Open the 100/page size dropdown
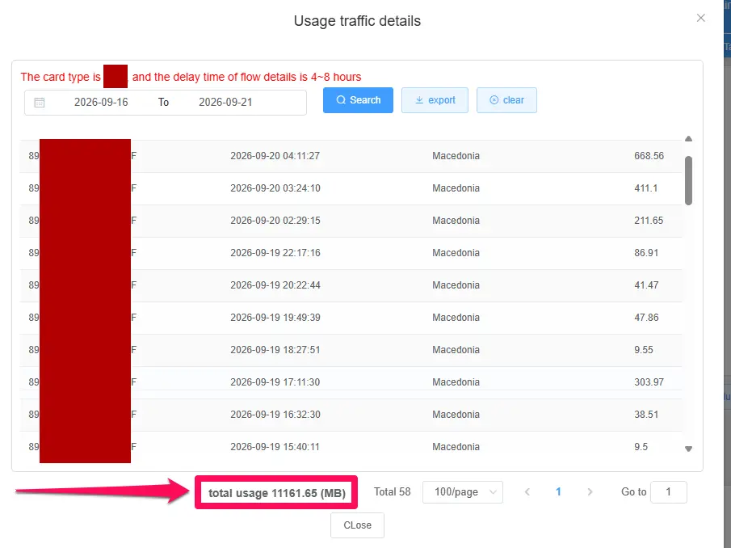This screenshot has width=731, height=548. click(x=463, y=492)
